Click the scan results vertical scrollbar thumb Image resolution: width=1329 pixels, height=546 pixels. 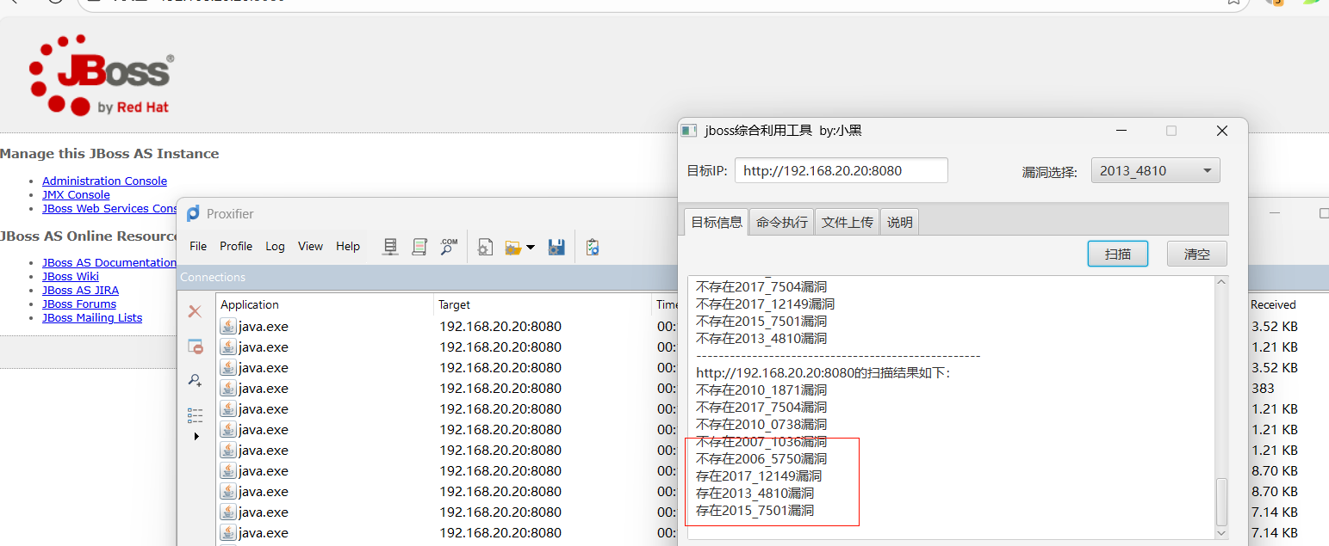(1220, 502)
